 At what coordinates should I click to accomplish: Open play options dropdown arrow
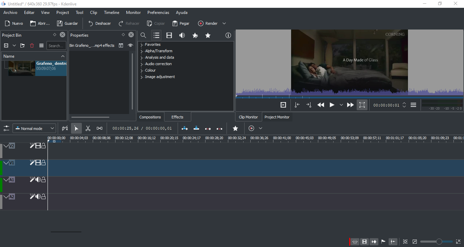341,105
